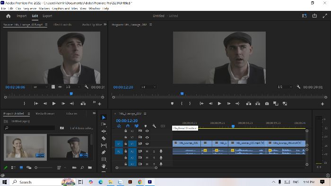Image resolution: width=331 pixels, height=186 pixels.
Task: Open Sort Icons menu in Project panel
Action: 59,168
